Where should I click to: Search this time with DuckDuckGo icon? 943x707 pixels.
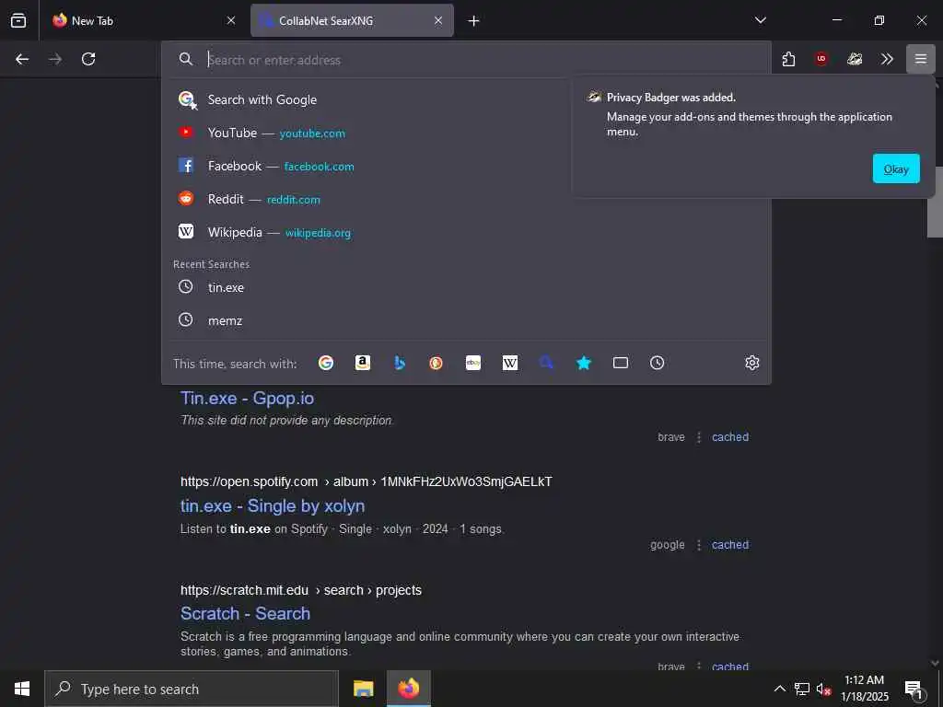click(x=436, y=363)
